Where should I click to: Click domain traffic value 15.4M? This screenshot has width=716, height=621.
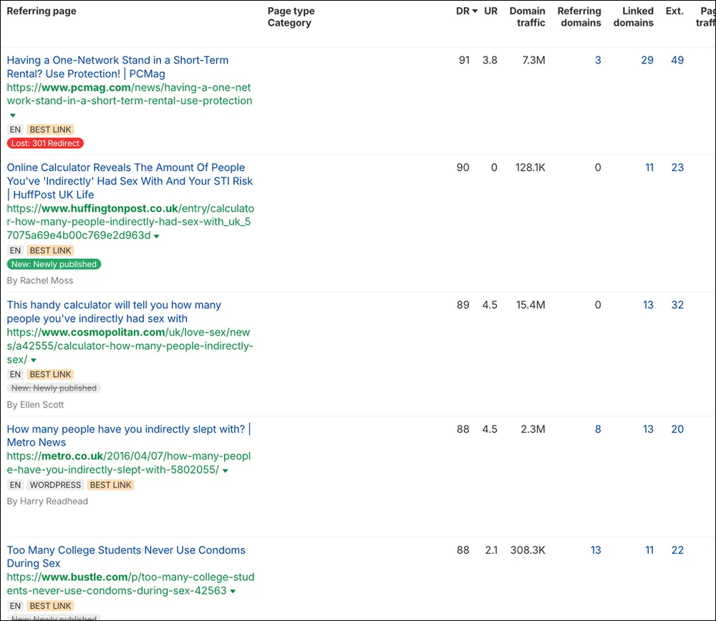(x=531, y=305)
